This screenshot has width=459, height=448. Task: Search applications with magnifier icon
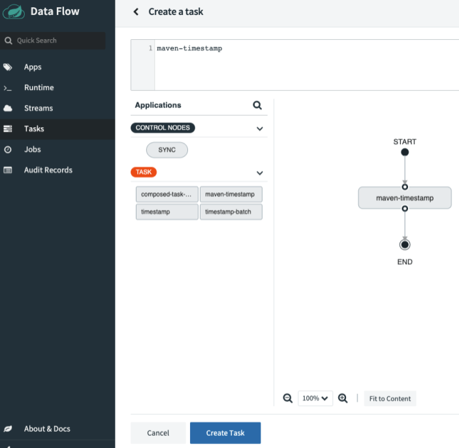(x=257, y=105)
